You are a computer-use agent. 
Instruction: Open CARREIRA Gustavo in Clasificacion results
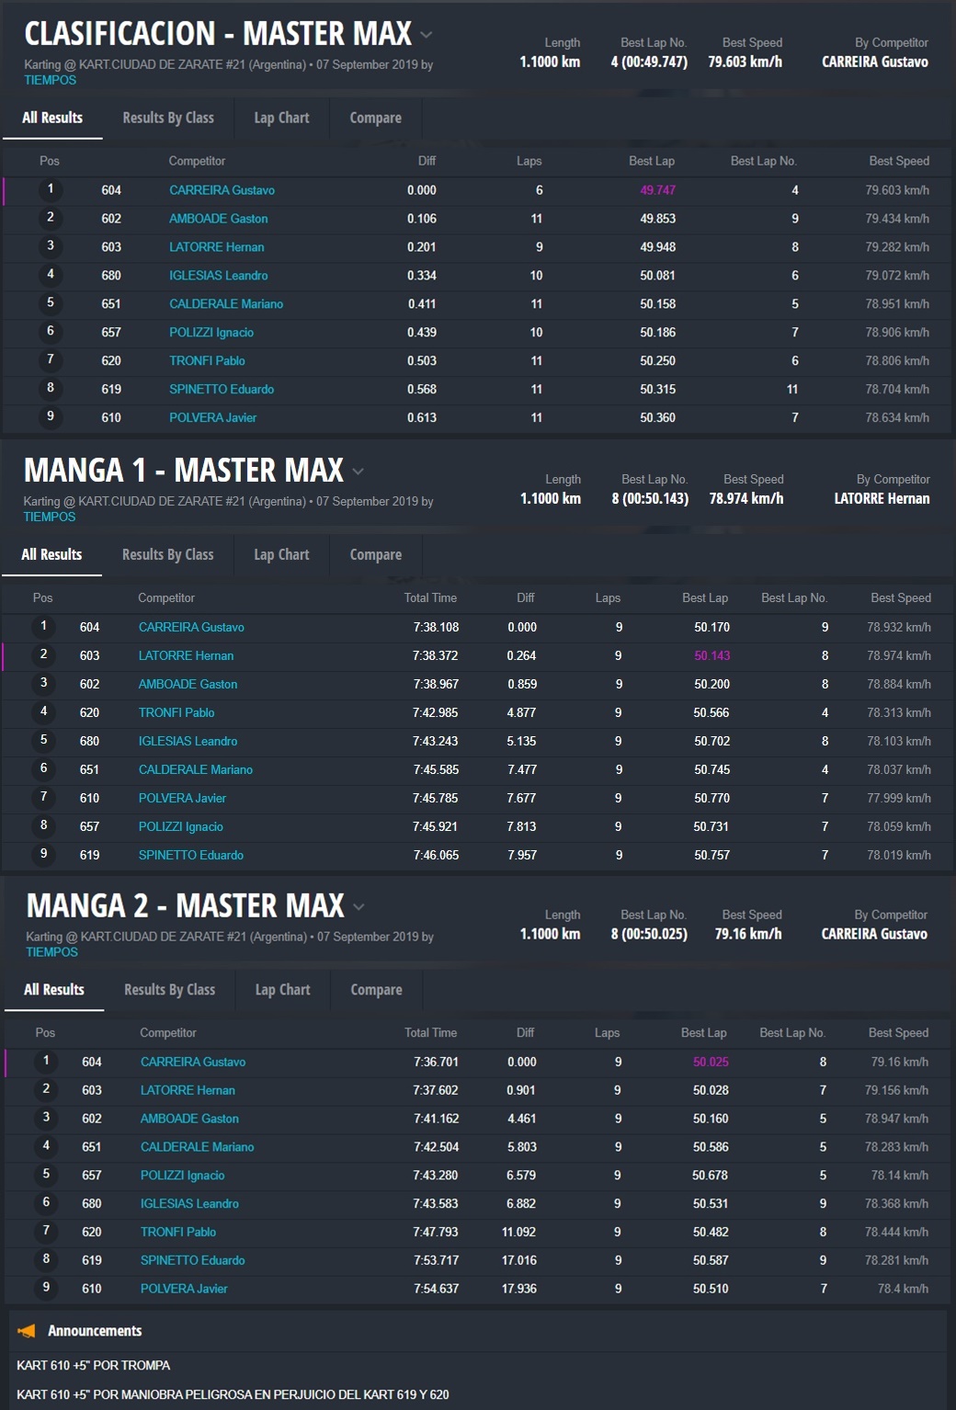[222, 190]
